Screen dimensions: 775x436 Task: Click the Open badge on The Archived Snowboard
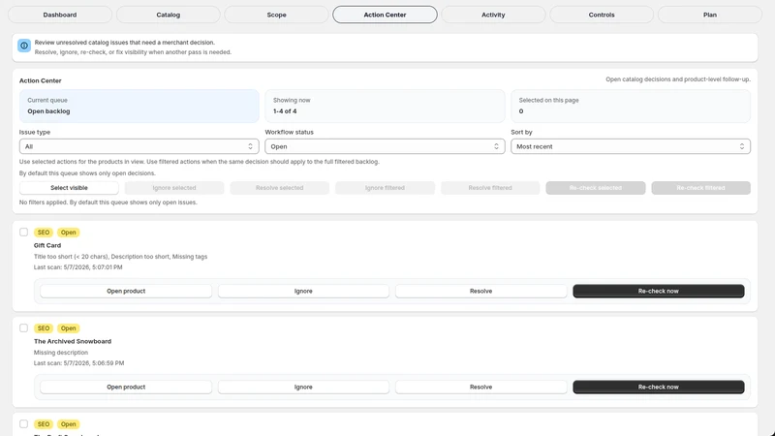[x=68, y=328]
